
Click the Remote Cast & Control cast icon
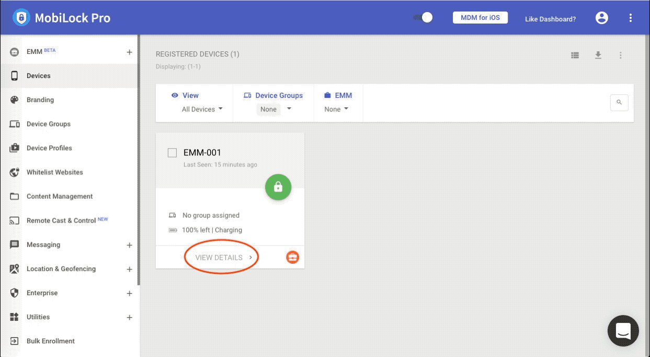[15, 221]
